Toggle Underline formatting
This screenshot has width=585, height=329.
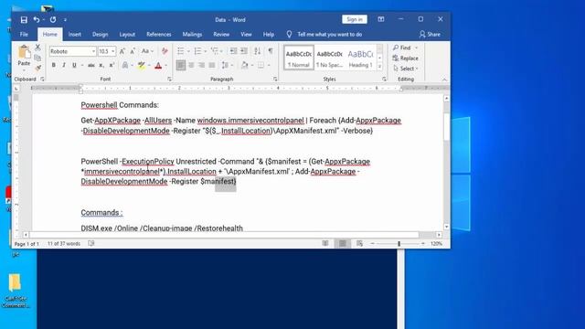(x=74, y=65)
